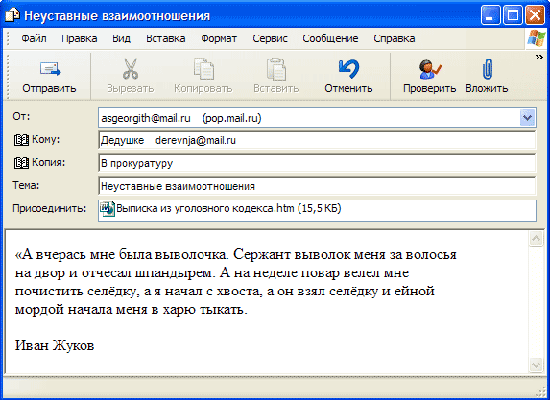Open the Формат menu

click(x=219, y=38)
